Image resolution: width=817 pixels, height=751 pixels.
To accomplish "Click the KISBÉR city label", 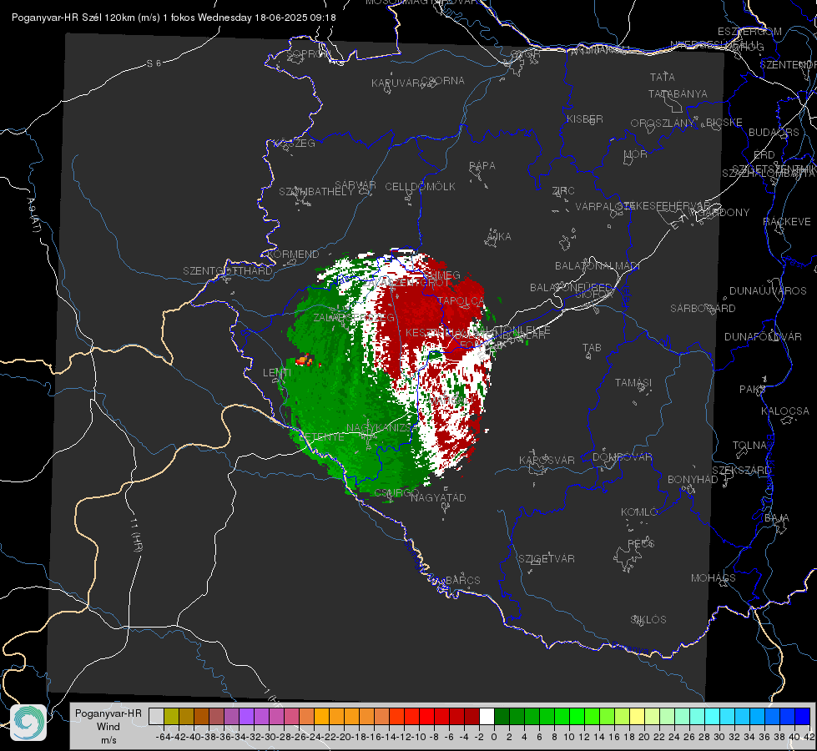I will (x=585, y=118).
